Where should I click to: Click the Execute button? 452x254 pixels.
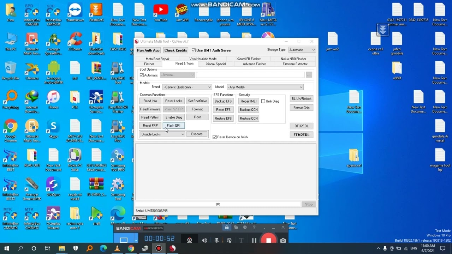click(x=197, y=134)
